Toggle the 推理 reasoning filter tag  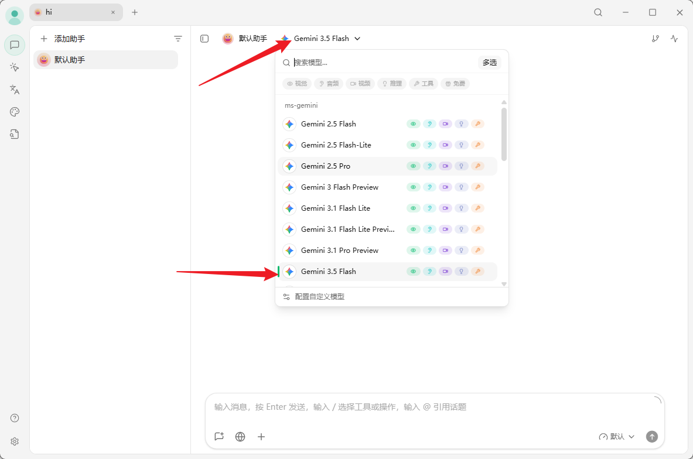(x=392, y=84)
